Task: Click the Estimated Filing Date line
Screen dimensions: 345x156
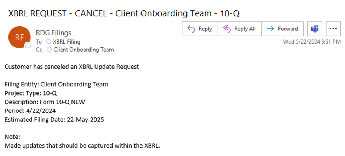Action: point(54,119)
